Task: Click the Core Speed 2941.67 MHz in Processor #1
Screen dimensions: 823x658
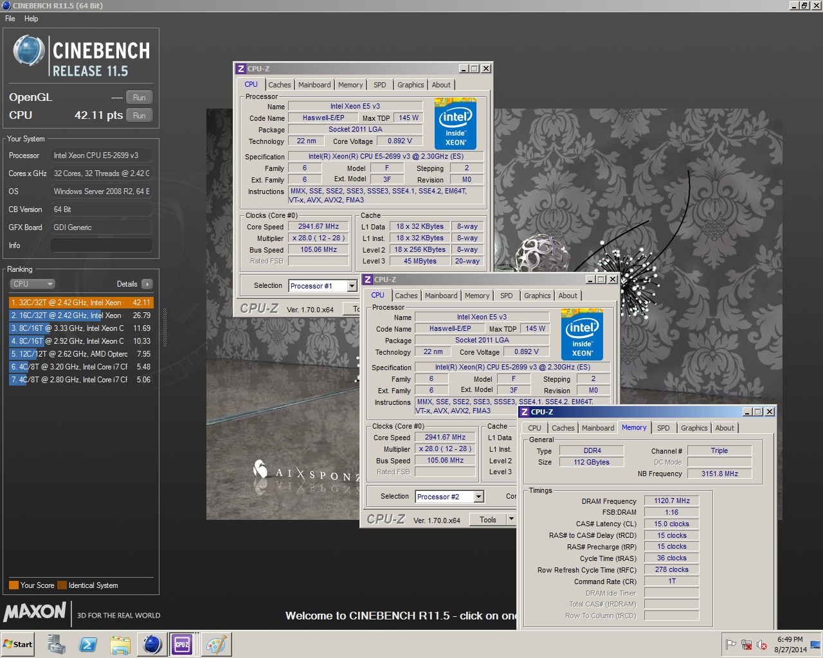Action: pos(318,226)
